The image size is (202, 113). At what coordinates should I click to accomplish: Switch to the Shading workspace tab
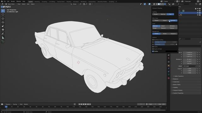coord(69,2)
